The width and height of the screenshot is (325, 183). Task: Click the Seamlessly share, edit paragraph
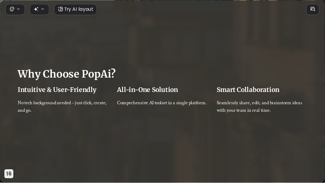tap(259, 107)
